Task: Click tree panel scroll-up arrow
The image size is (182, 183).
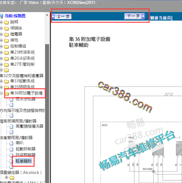Action: coord(47,15)
